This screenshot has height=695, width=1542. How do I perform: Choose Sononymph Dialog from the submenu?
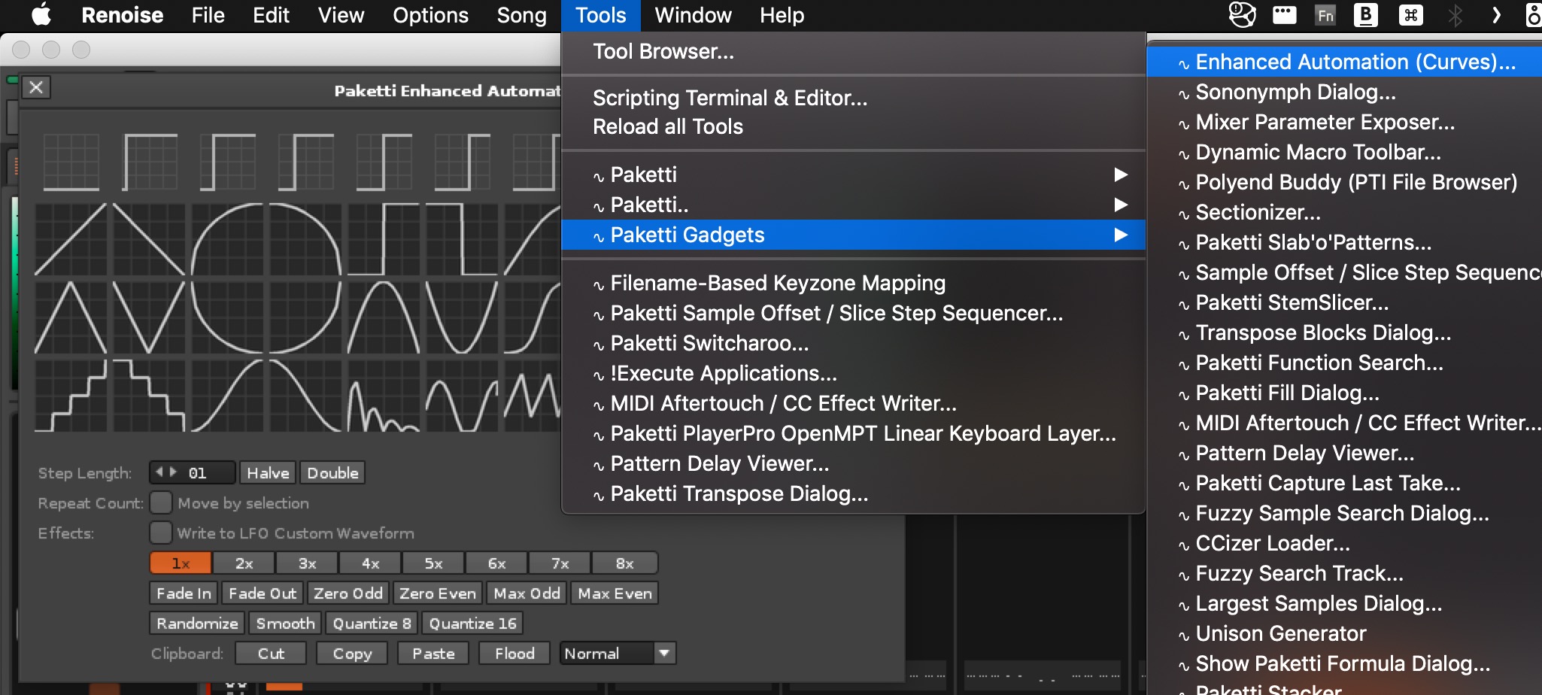[1295, 92]
